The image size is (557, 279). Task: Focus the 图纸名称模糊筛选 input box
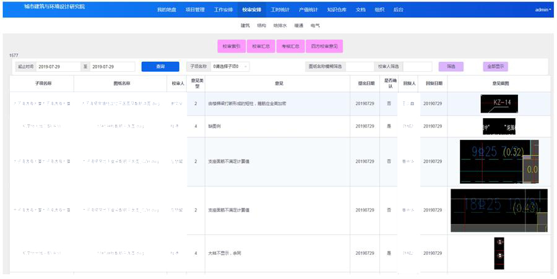pos(361,67)
